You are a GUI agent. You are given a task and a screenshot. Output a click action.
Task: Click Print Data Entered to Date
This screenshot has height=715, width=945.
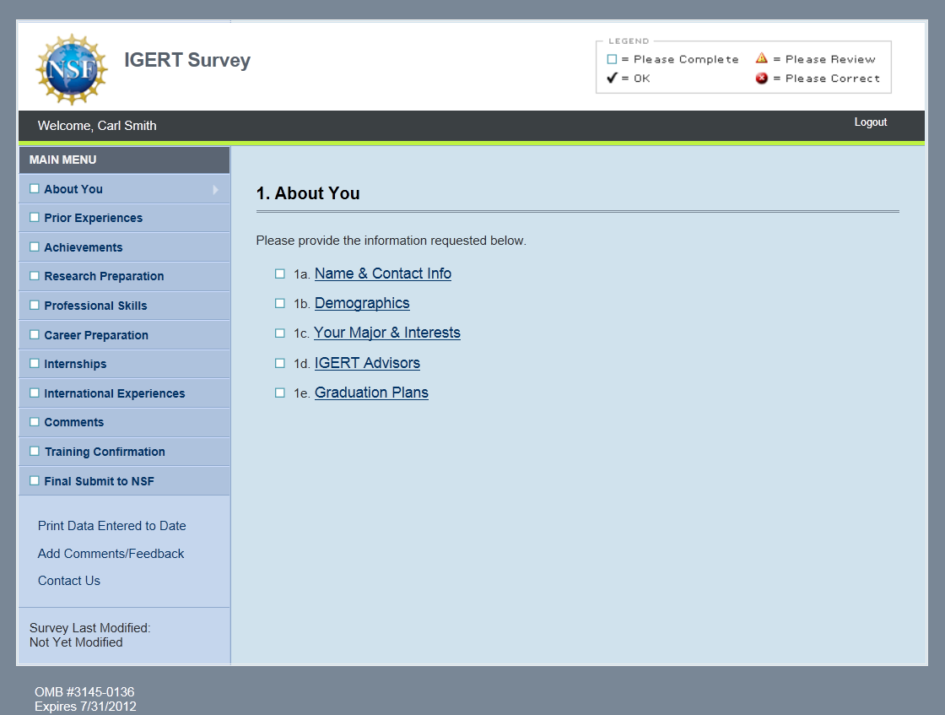coord(111,526)
